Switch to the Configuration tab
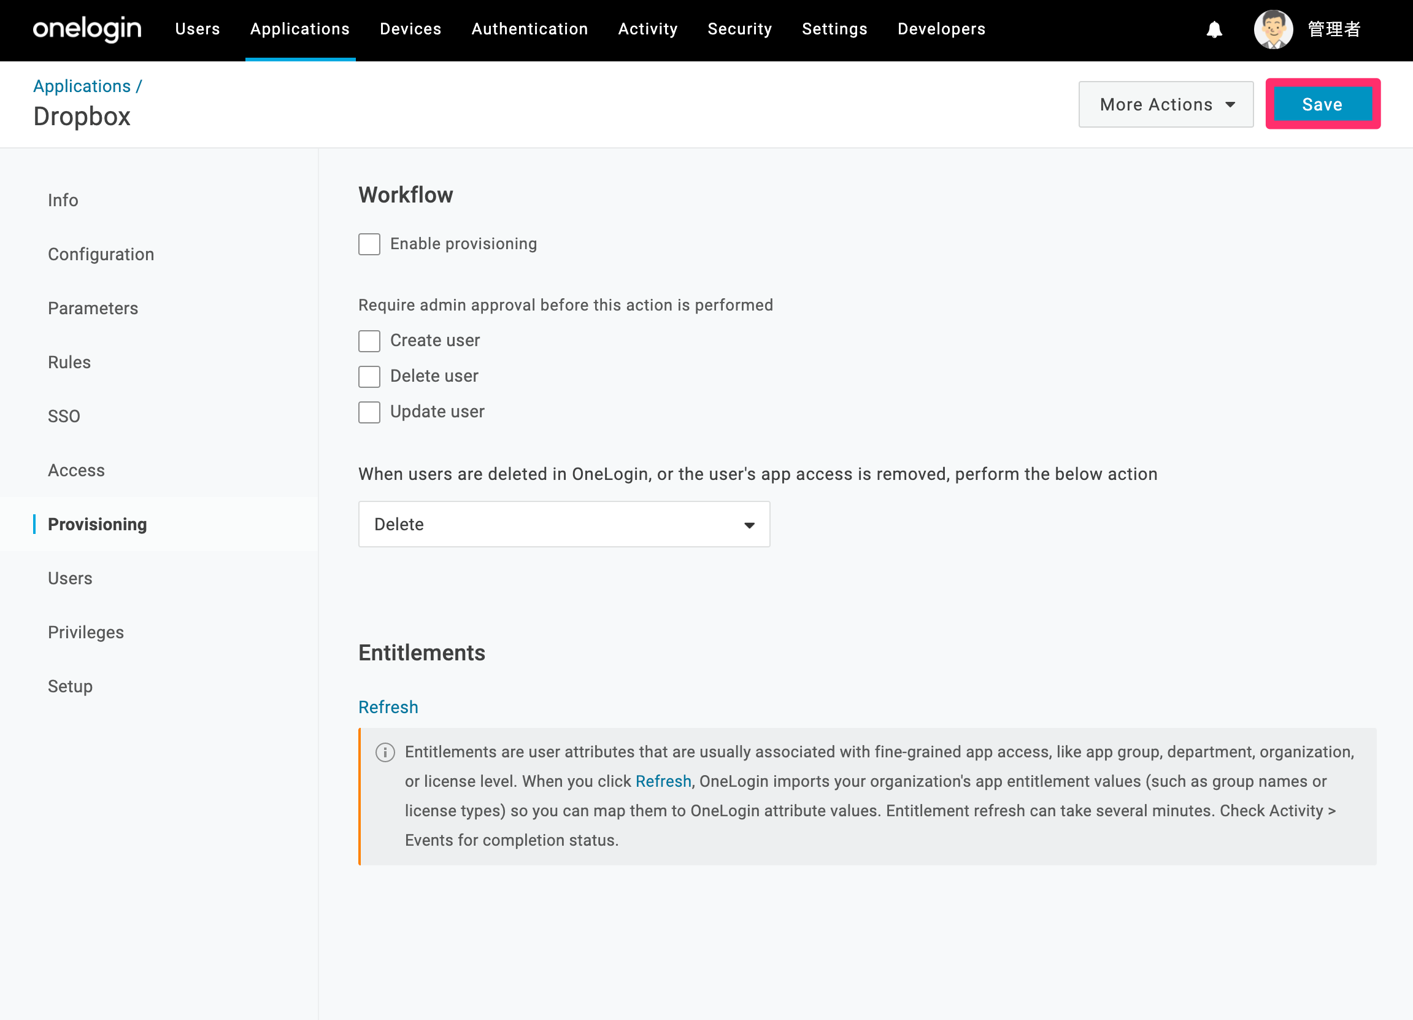The image size is (1413, 1020). pos(101,254)
